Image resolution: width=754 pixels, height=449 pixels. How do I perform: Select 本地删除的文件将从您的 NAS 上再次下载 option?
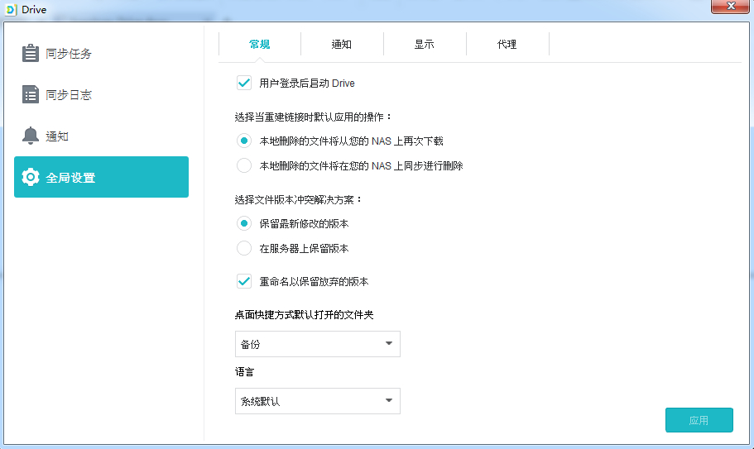(244, 141)
